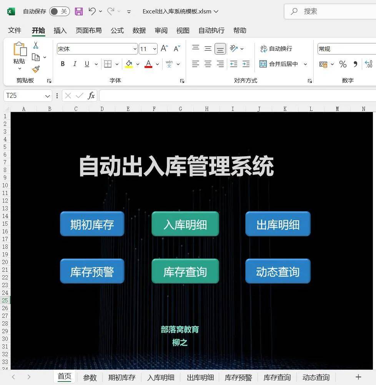
Task: Click the 库存预警 blue button
Action: [92, 271]
